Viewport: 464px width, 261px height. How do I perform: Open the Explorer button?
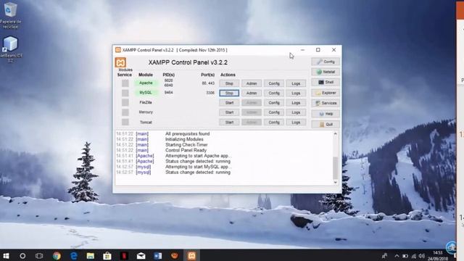326,93
